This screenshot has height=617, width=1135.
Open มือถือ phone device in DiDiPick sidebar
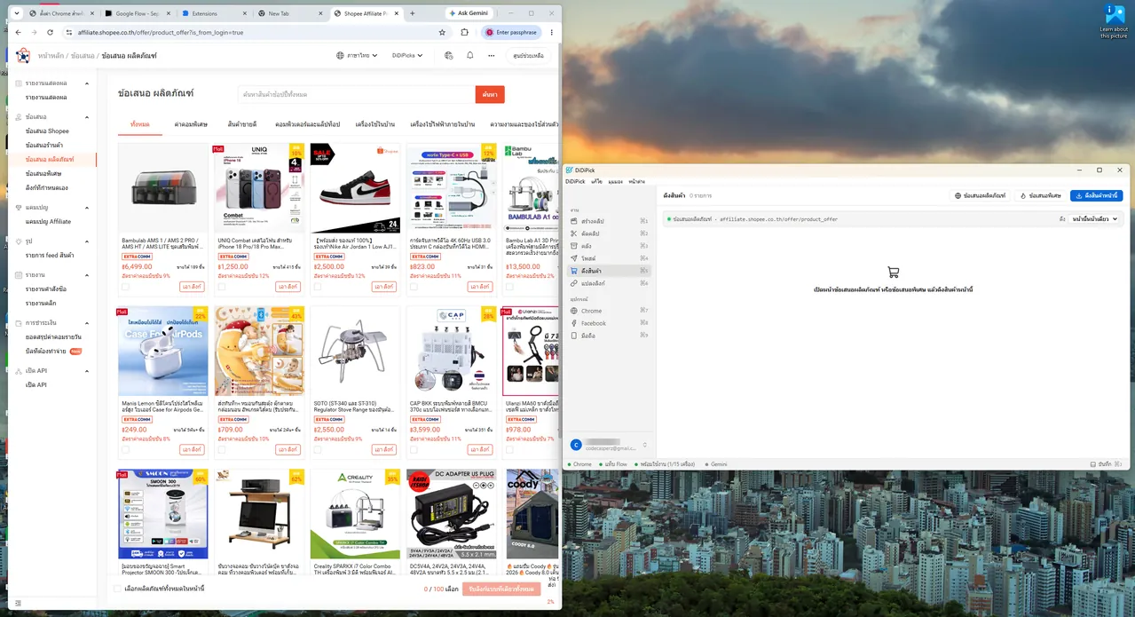[x=611, y=336]
